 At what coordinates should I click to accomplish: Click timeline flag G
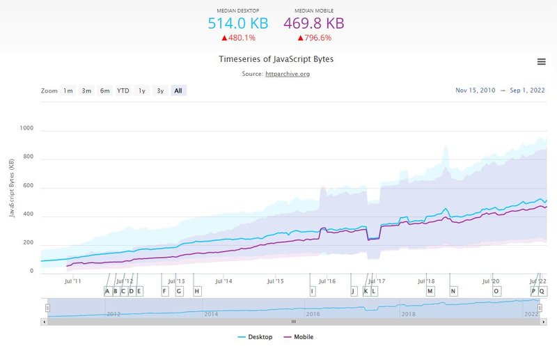point(179,291)
